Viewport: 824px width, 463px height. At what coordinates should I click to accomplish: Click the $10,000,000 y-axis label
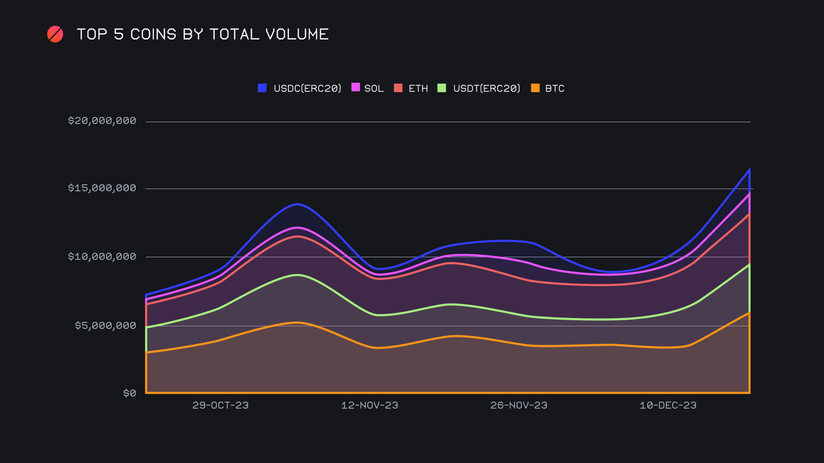tap(102, 256)
